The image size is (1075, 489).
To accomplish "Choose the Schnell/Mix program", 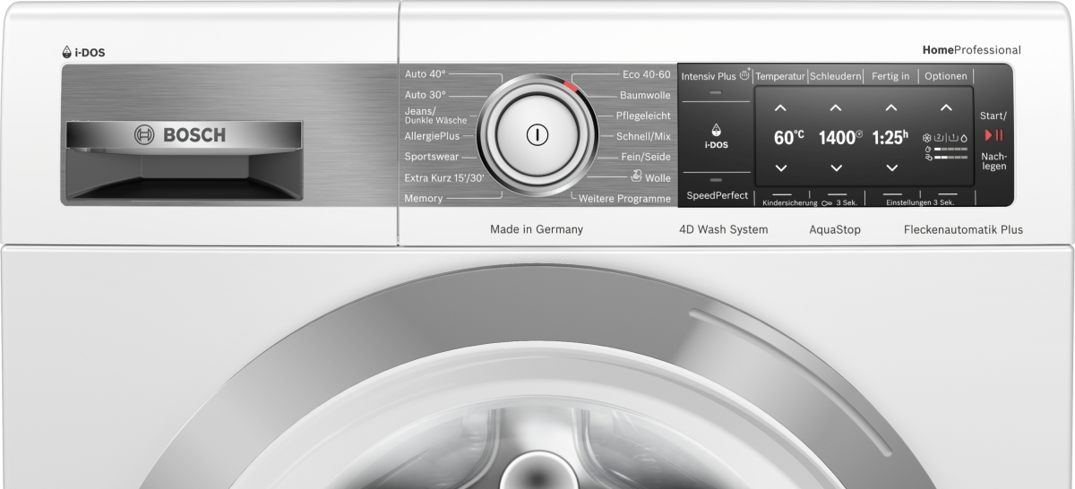I will (x=643, y=136).
